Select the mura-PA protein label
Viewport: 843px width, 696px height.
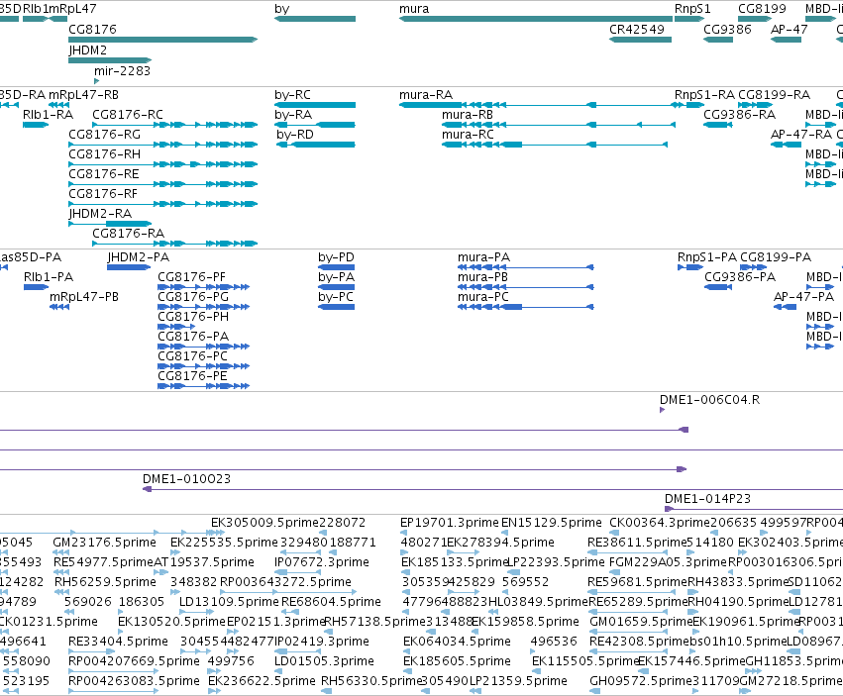483,257
